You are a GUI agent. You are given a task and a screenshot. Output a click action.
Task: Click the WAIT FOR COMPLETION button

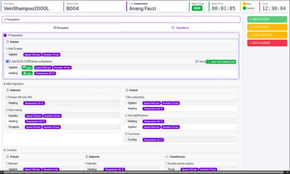[221, 62]
